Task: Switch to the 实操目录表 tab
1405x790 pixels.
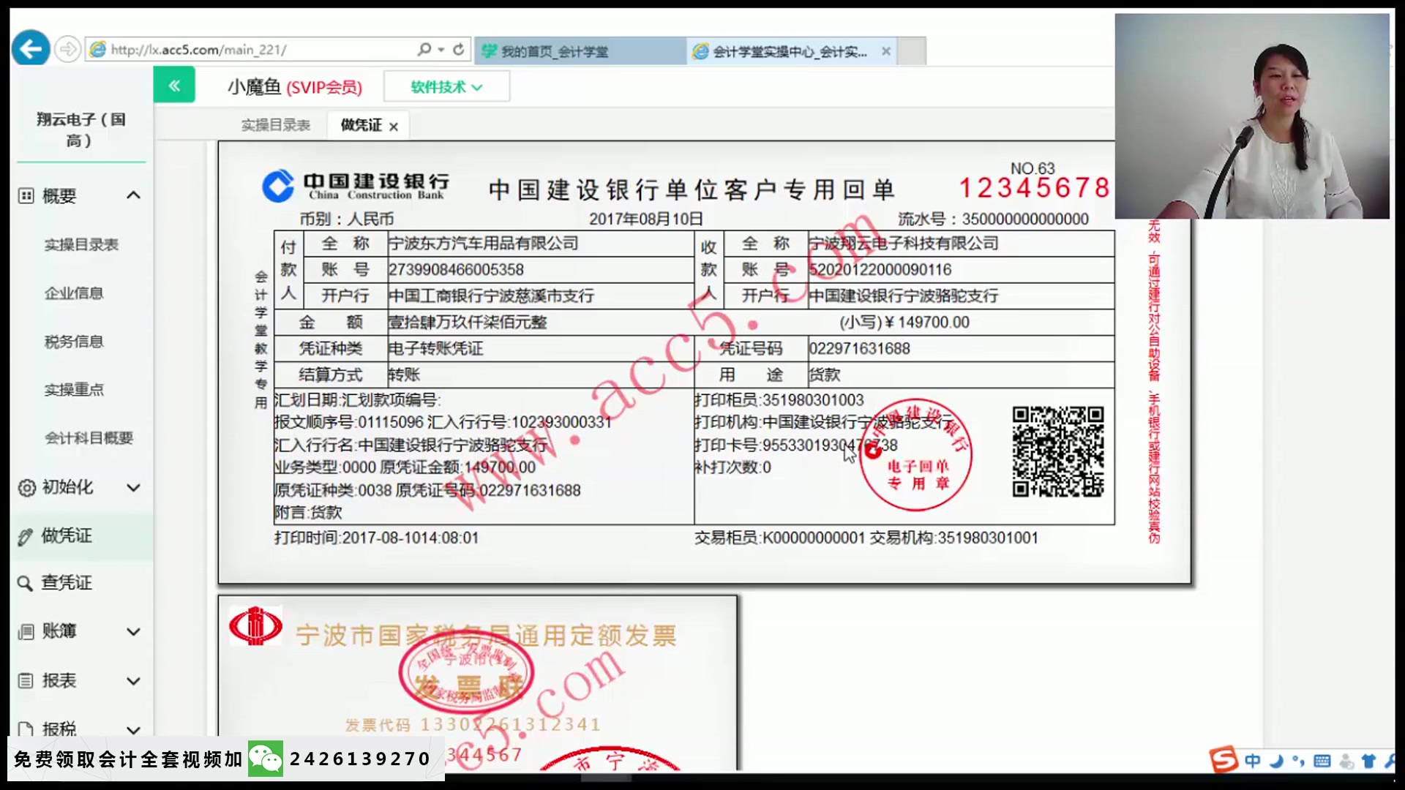Action: [x=276, y=124]
